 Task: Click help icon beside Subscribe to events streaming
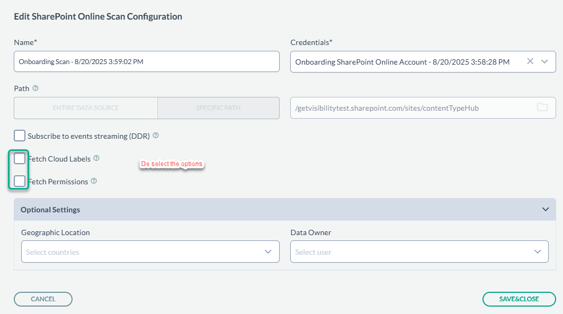(x=156, y=136)
